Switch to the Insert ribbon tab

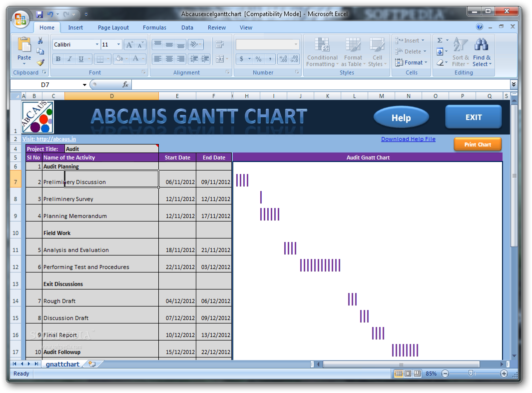[x=75, y=27]
